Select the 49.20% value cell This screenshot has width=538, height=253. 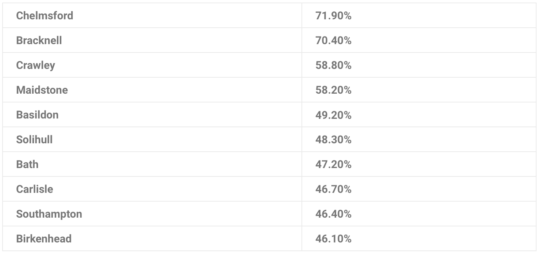point(419,114)
